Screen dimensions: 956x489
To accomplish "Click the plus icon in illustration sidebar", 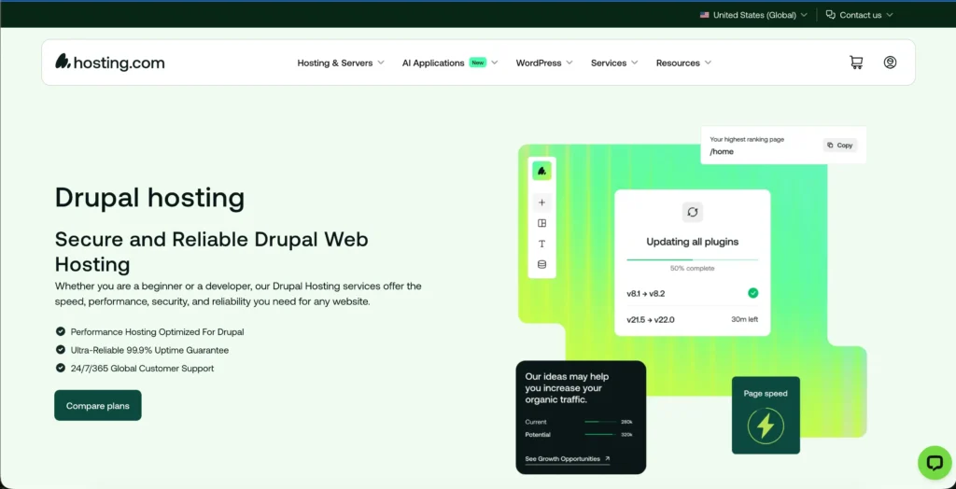I will click(542, 203).
